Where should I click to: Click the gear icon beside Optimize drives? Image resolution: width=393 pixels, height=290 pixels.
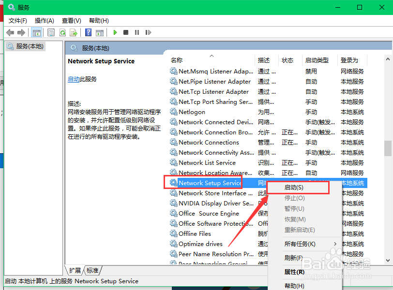[x=173, y=244]
